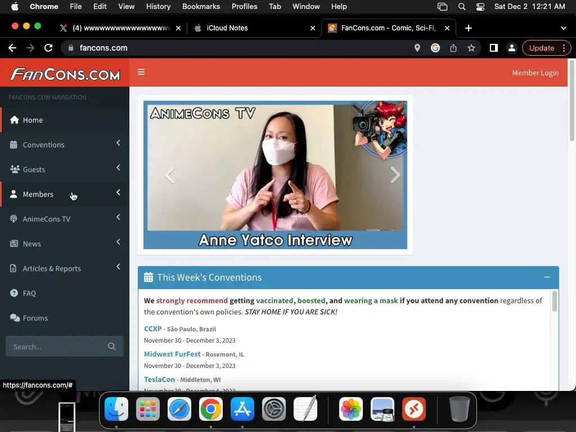Open the TeslaCon convention link
576x432 pixels.
coord(159,379)
